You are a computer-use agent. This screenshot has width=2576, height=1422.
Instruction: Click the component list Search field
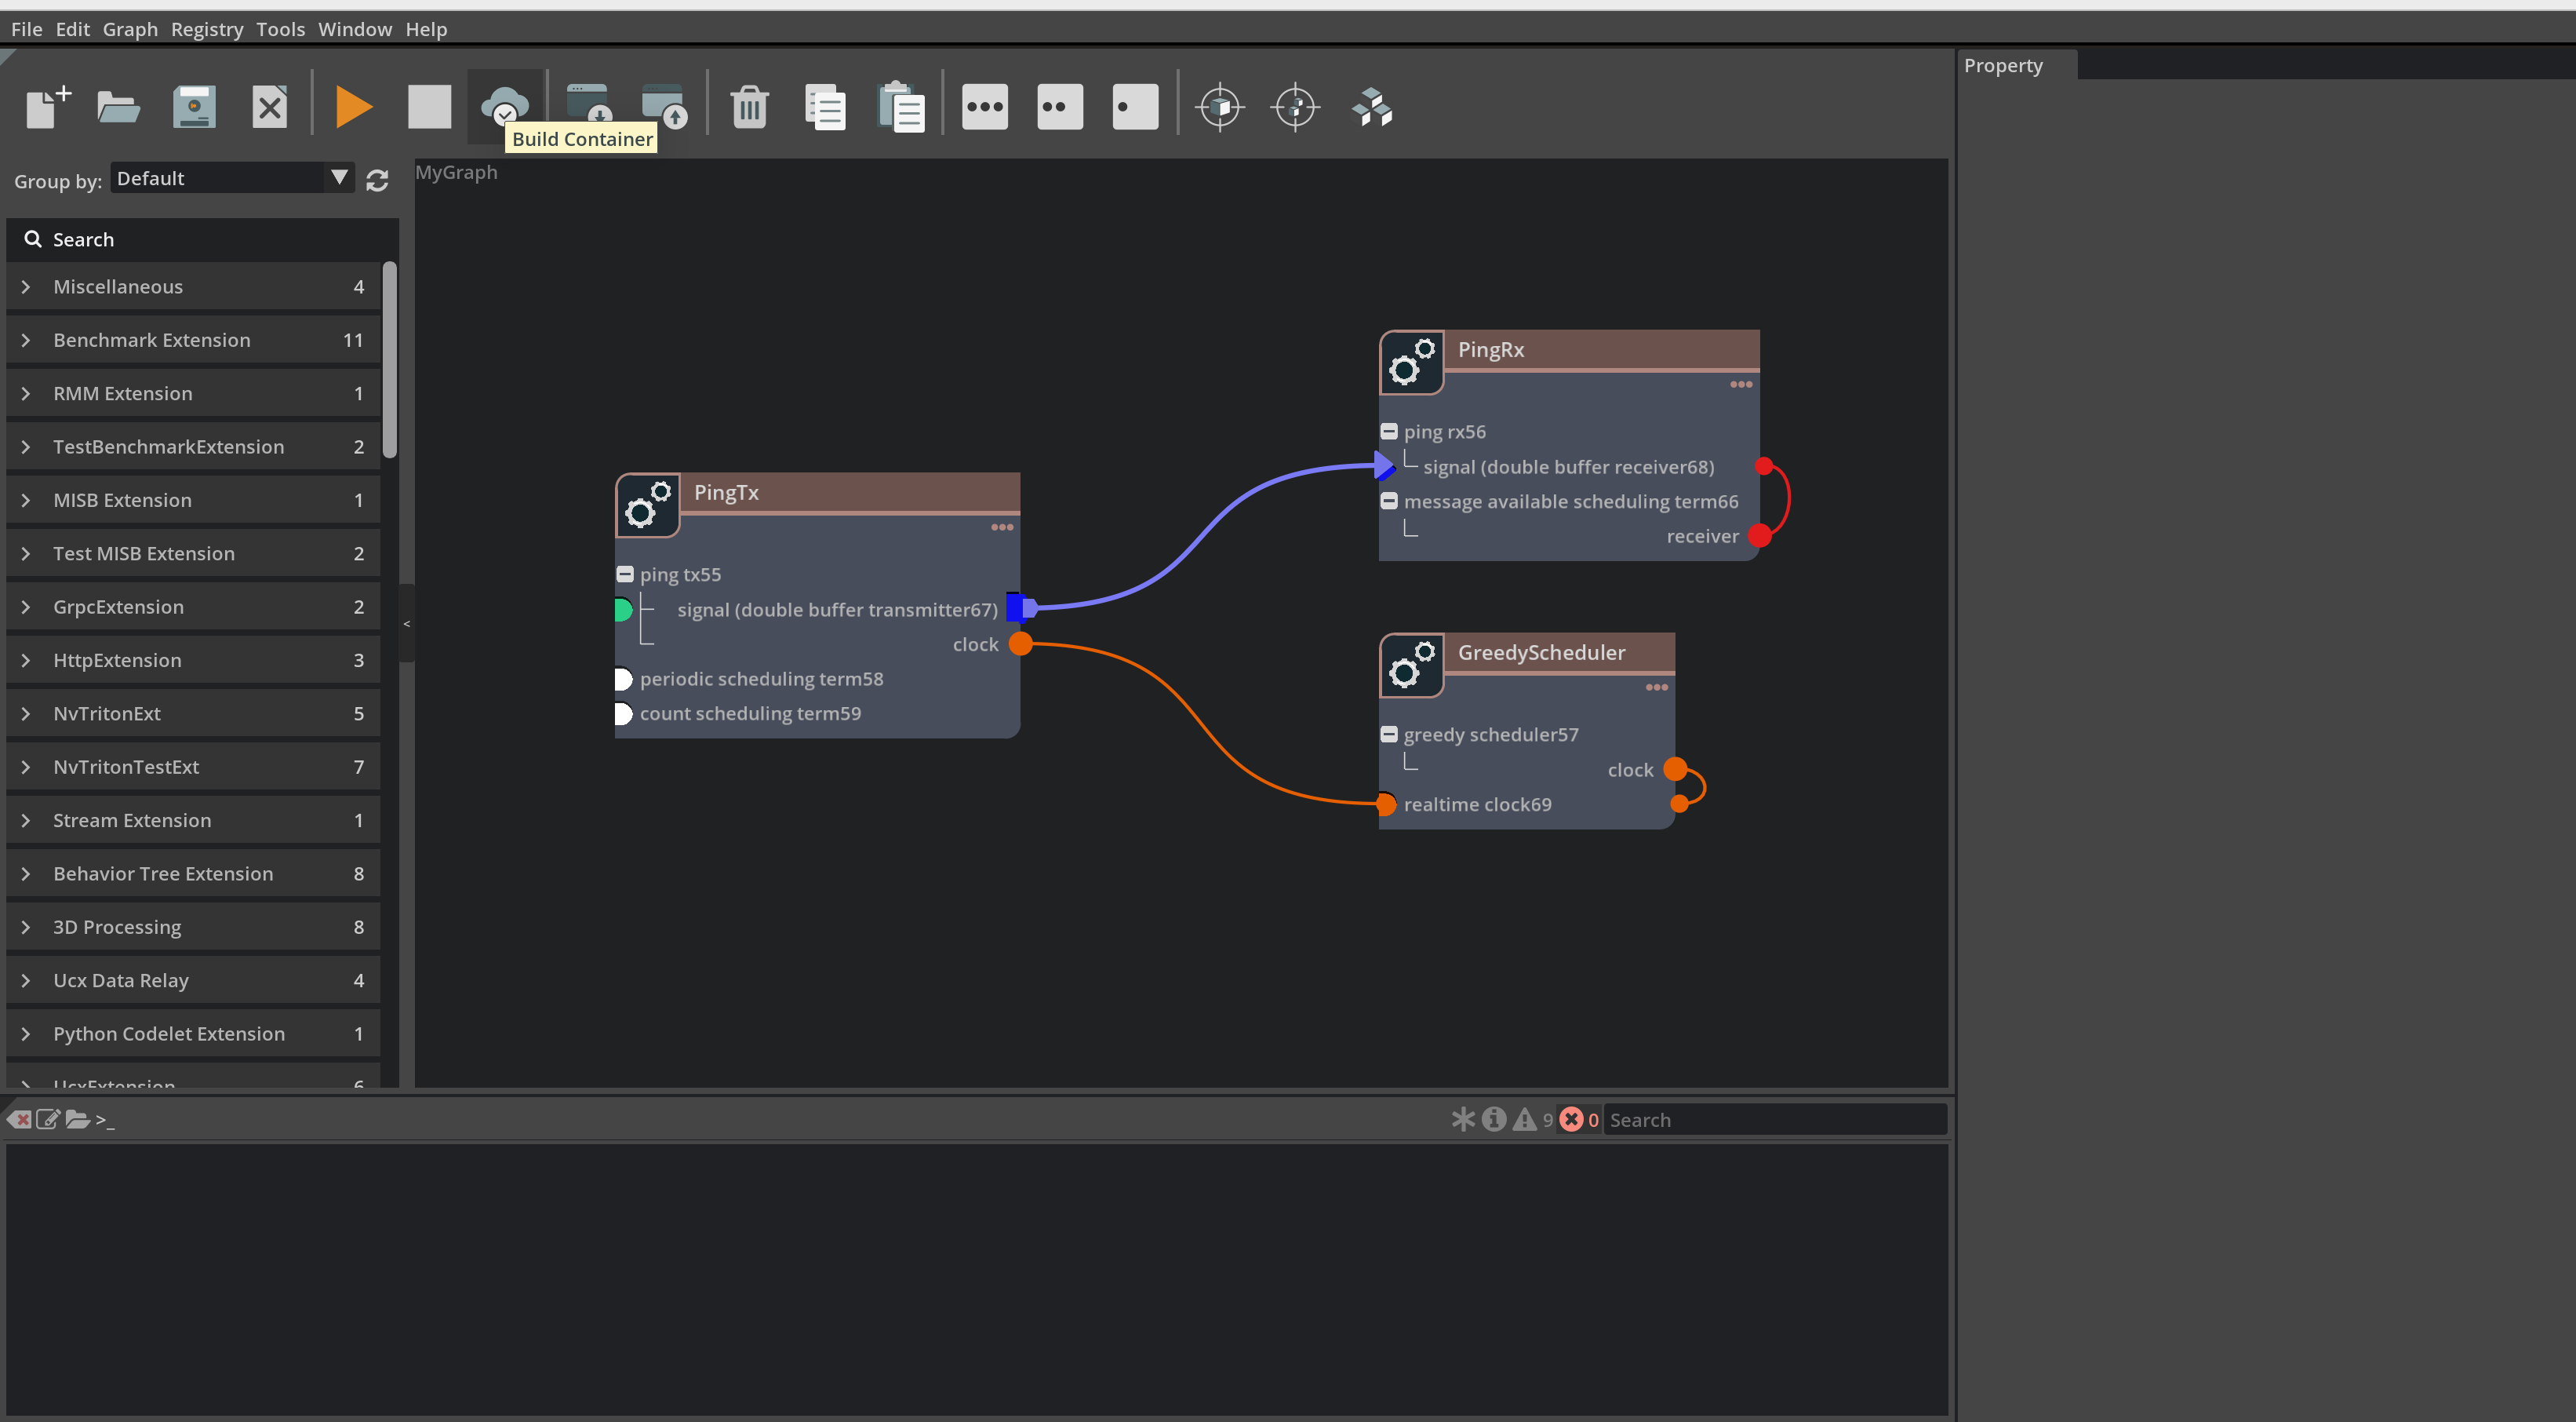click(x=202, y=239)
